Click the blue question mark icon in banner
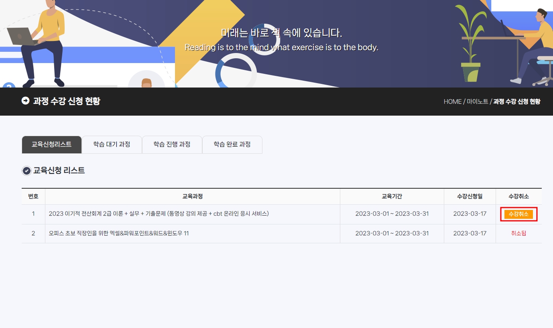The height and width of the screenshot is (328, 553). (x=8, y=86)
